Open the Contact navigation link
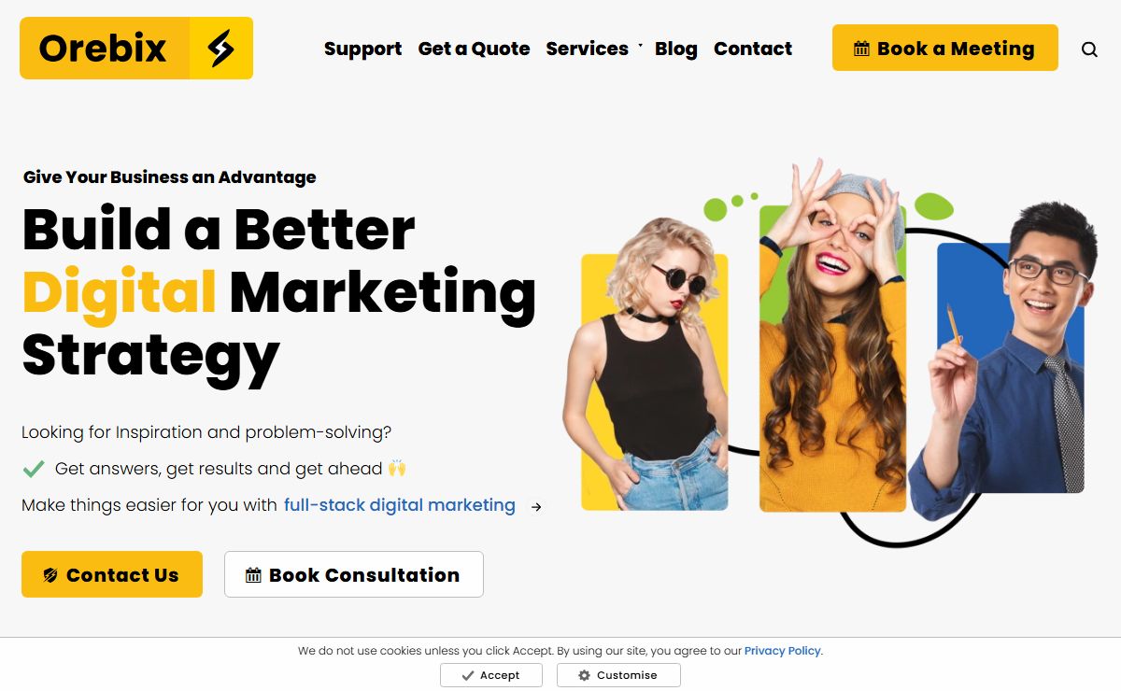Screen dimensions: 1121x691 pos(753,49)
